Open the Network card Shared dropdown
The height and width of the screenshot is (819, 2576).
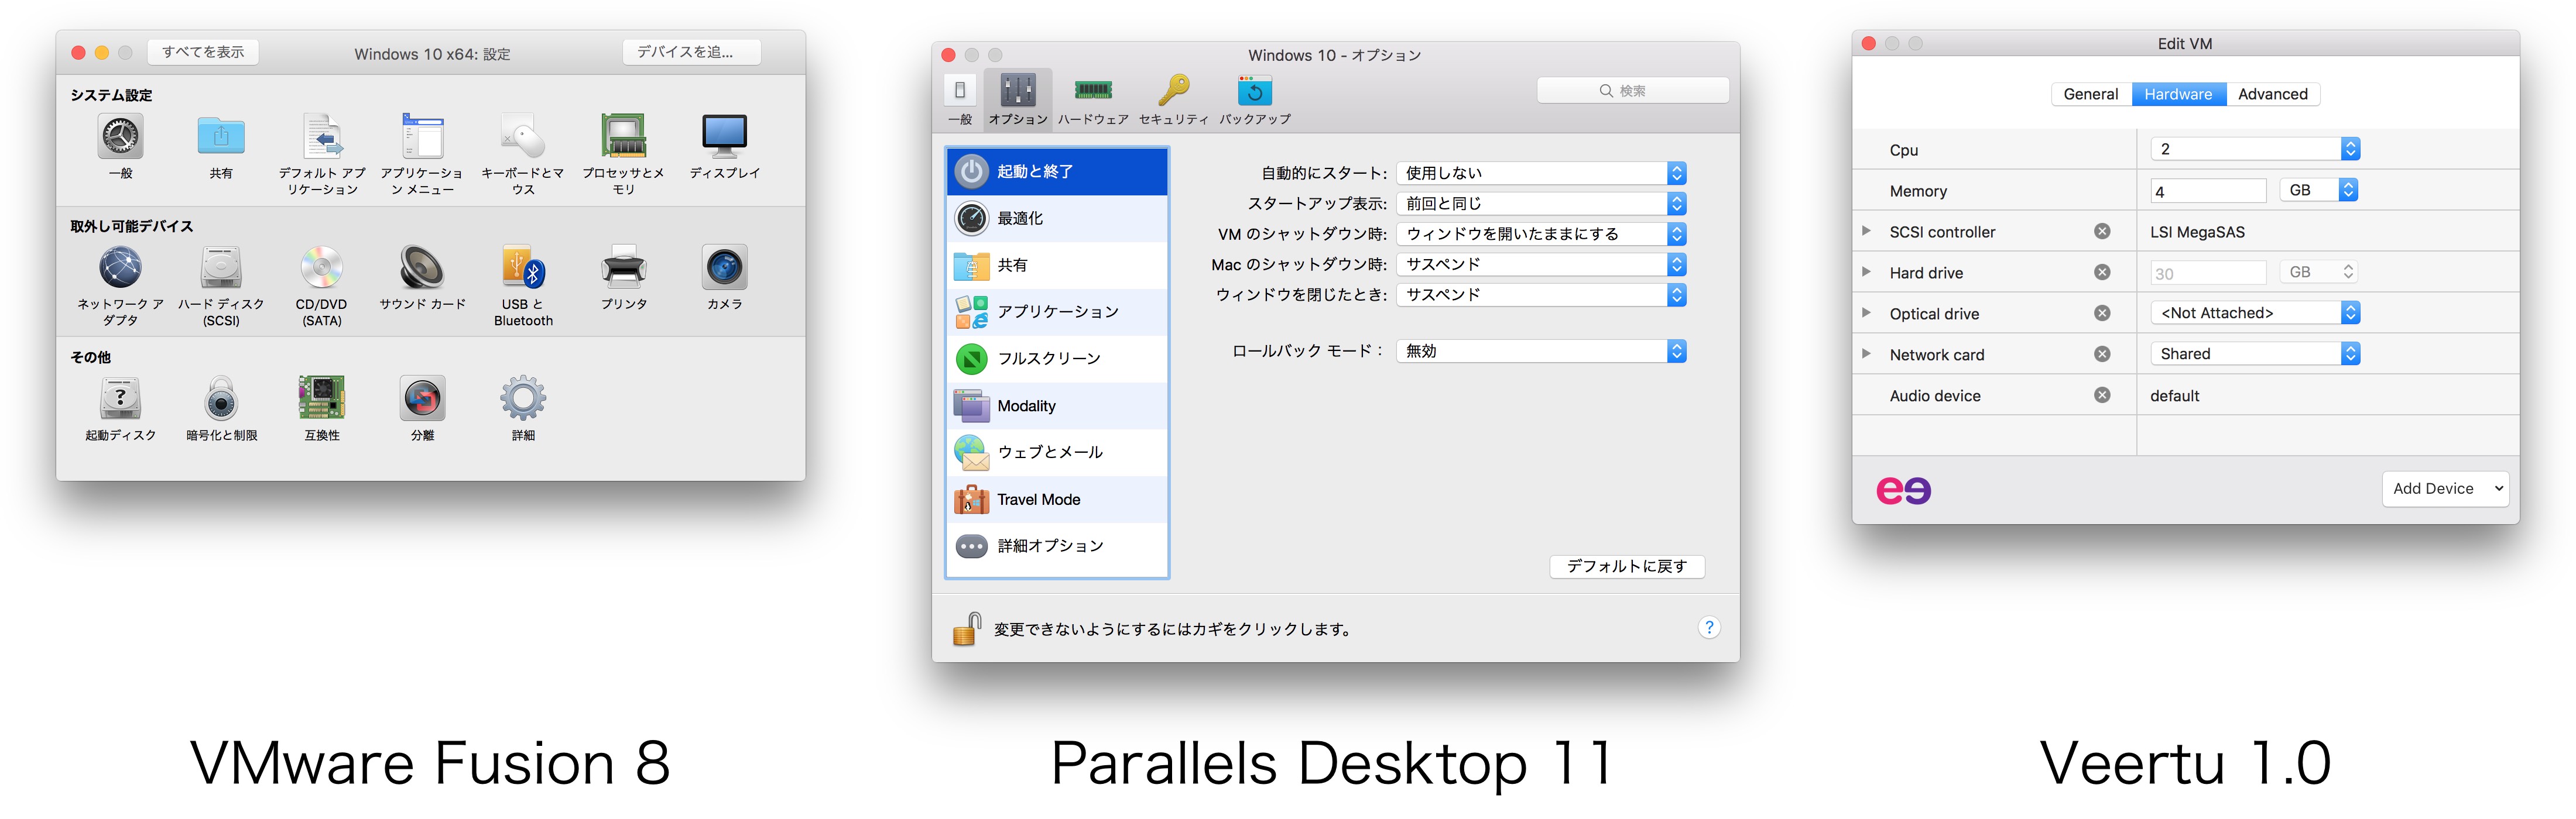(2254, 355)
